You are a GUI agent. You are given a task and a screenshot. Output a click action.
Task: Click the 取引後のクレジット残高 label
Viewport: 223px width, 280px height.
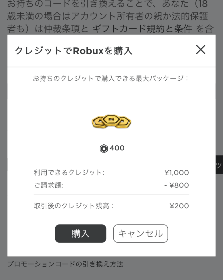[x=74, y=206]
